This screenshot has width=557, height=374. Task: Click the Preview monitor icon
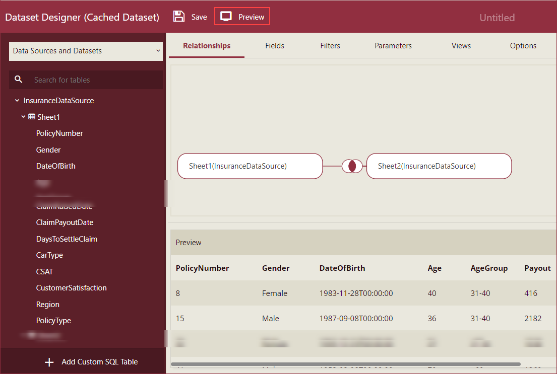pos(226,17)
